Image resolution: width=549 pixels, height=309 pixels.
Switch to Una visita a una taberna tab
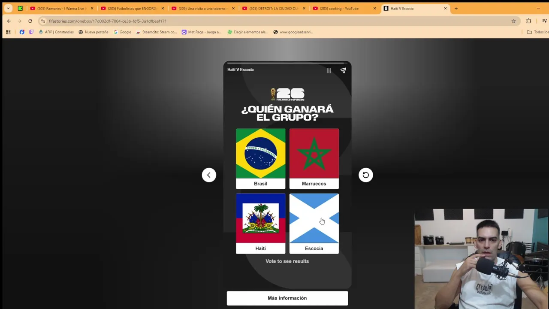click(203, 9)
